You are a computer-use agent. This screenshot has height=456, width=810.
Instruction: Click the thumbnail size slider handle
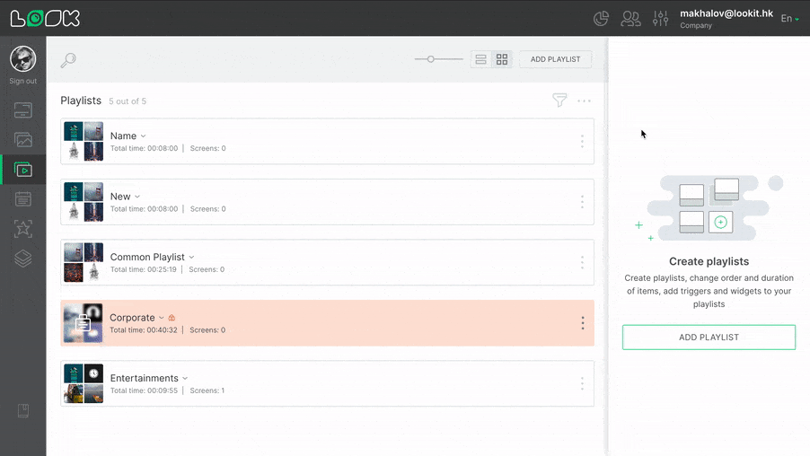(431, 59)
